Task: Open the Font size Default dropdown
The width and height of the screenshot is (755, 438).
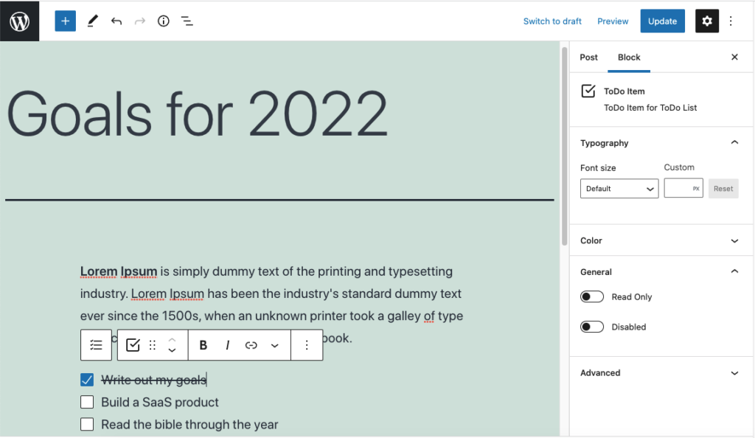Action: point(619,189)
